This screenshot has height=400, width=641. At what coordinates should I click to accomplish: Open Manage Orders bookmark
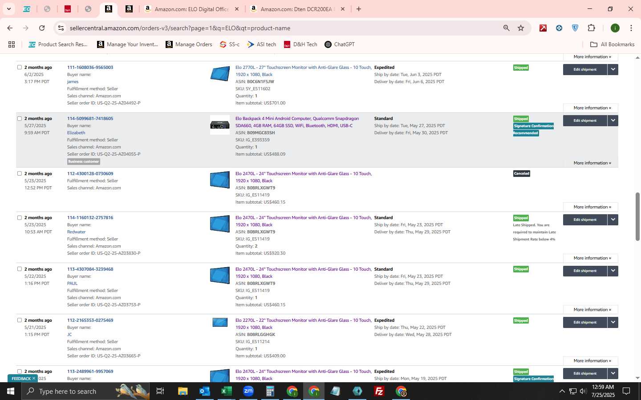[189, 44]
